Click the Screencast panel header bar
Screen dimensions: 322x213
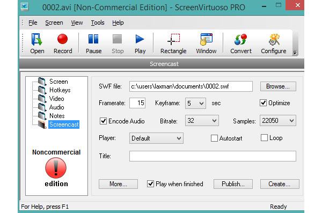click(162, 64)
